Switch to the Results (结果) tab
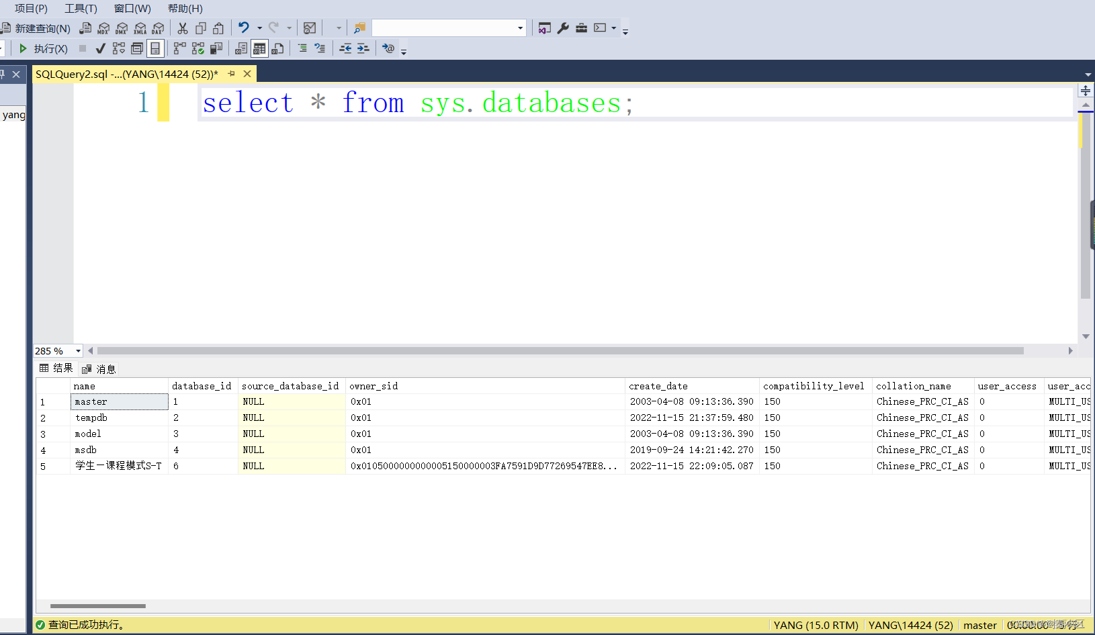 [x=56, y=369]
